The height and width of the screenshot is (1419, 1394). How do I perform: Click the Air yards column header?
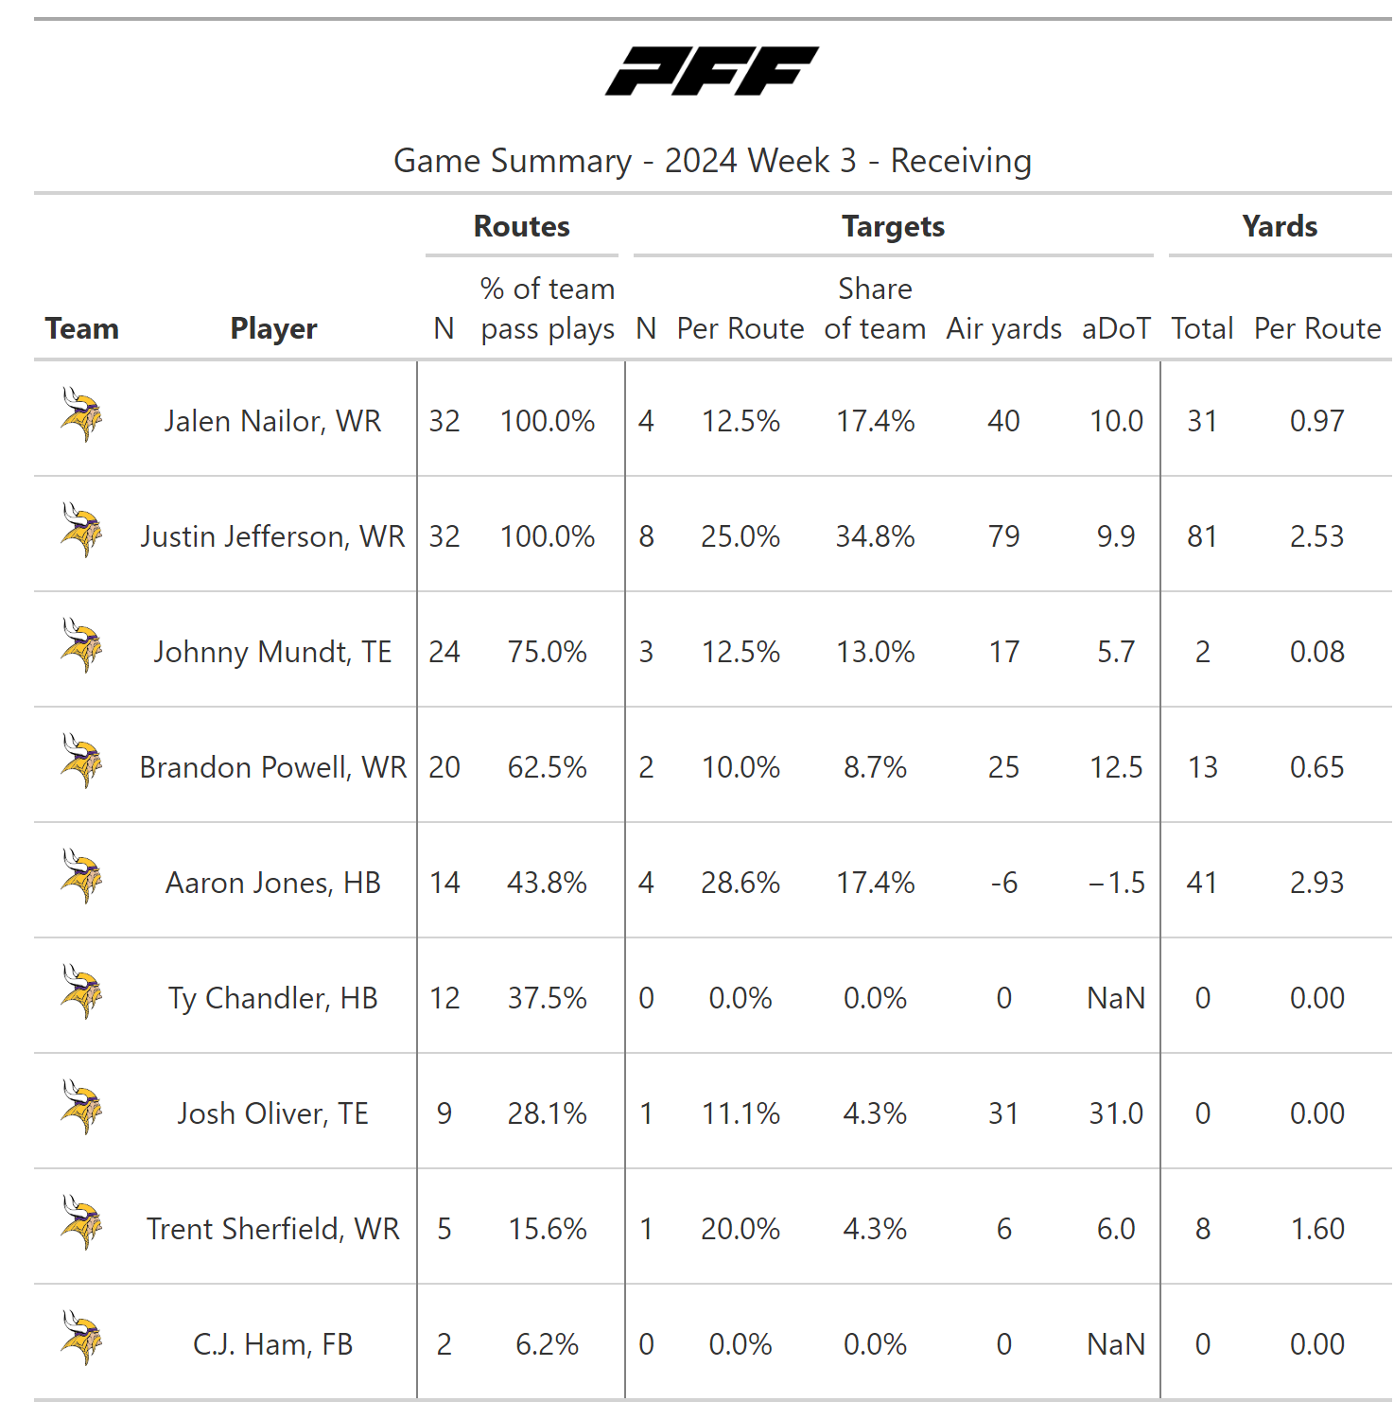point(1003,328)
